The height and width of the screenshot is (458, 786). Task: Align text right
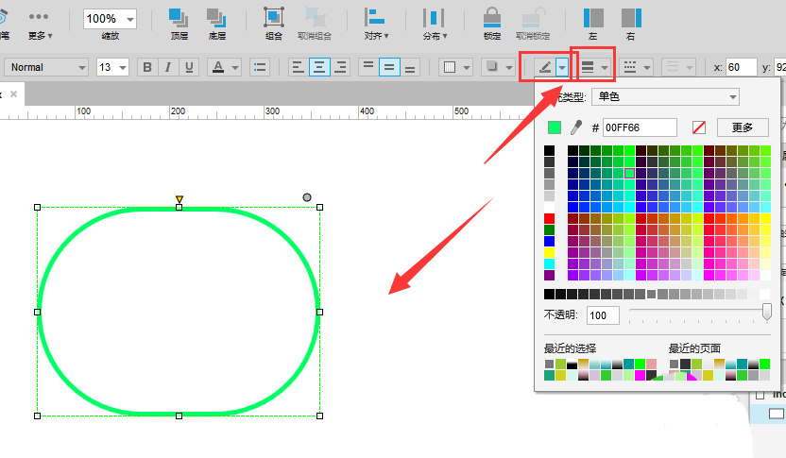click(340, 67)
